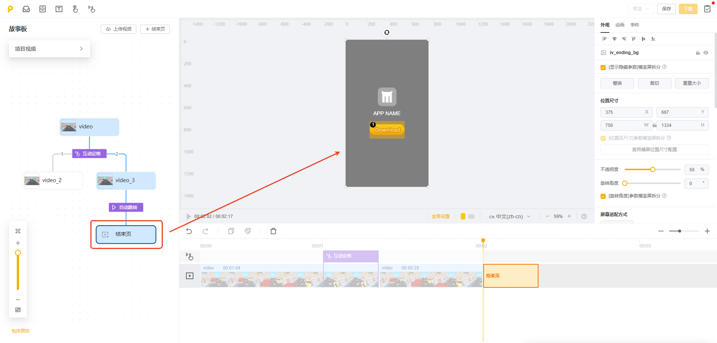Click the X position field showing 375

627,112
